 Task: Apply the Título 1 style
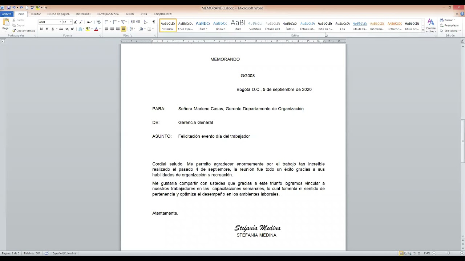(x=203, y=25)
